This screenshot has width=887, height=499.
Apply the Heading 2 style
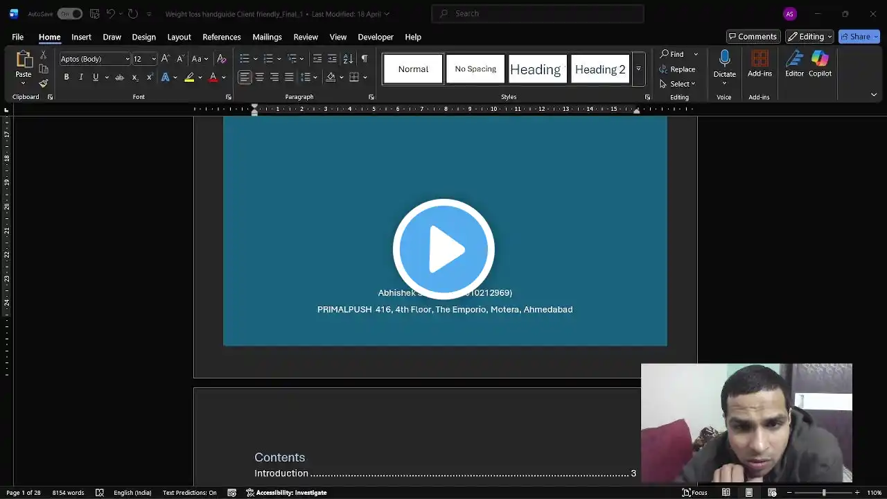[600, 69]
